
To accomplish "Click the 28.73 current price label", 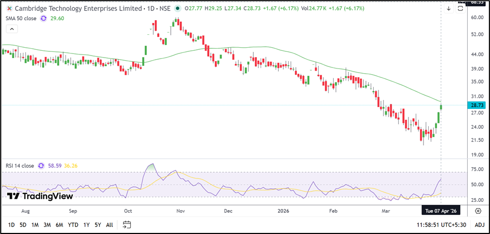I will [x=476, y=105].
